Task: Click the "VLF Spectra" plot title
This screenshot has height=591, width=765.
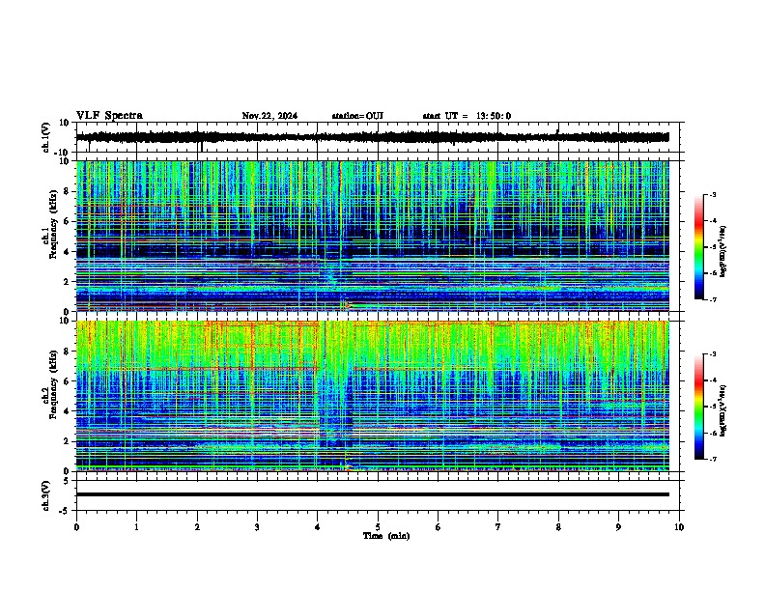Action: (109, 116)
